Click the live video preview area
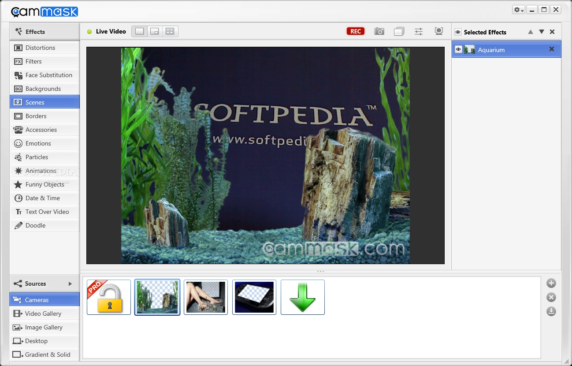This screenshot has width=572, height=366. 265,155
